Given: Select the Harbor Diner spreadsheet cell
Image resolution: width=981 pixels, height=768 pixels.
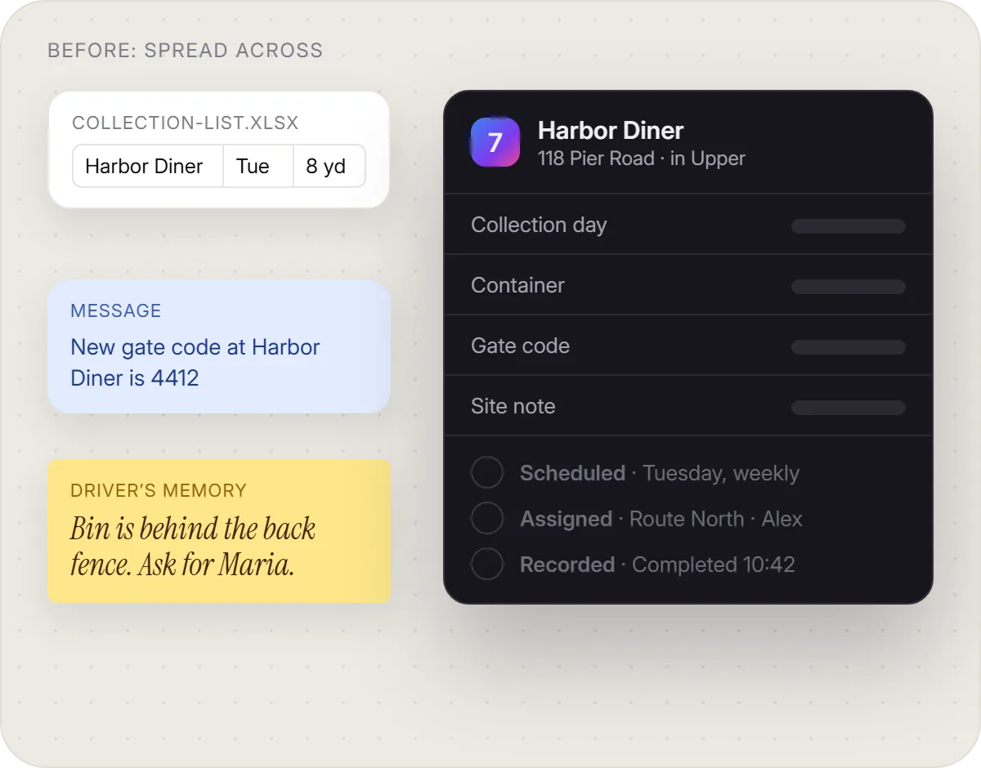Looking at the screenshot, I should point(148,167).
